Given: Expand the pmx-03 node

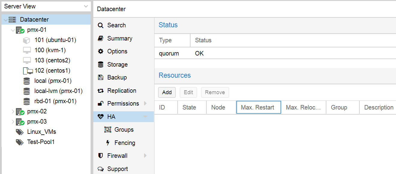Looking at the screenshot, I should (x=13, y=122).
